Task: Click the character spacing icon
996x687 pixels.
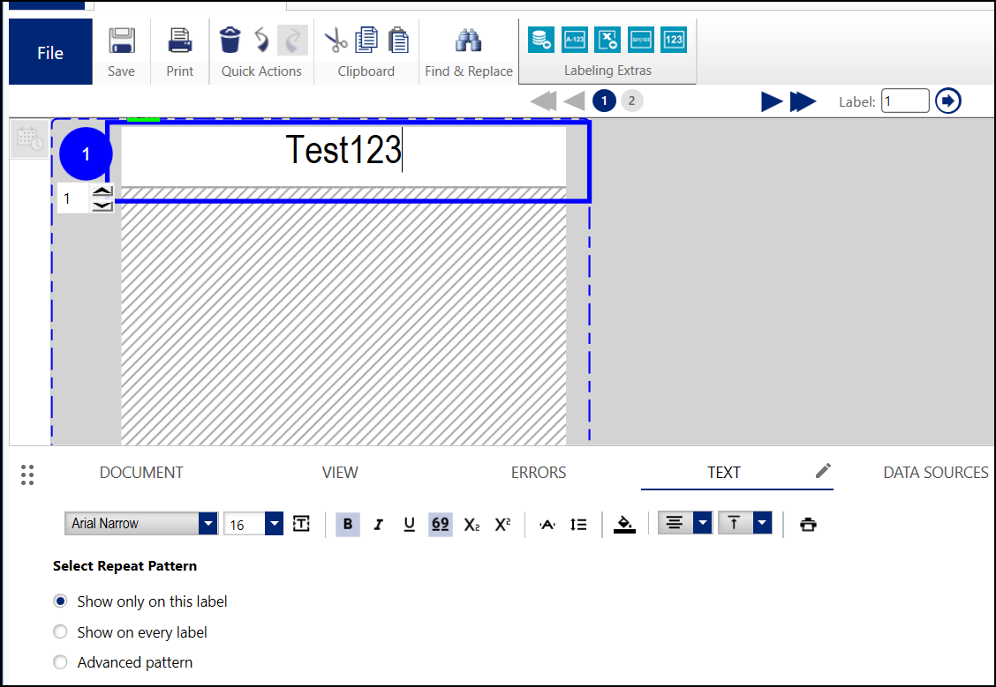Action: (x=547, y=525)
